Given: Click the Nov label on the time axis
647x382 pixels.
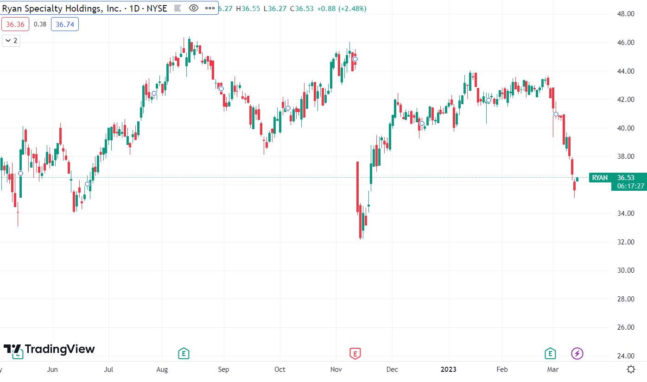Looking at the screenshot, I should 336,369.
